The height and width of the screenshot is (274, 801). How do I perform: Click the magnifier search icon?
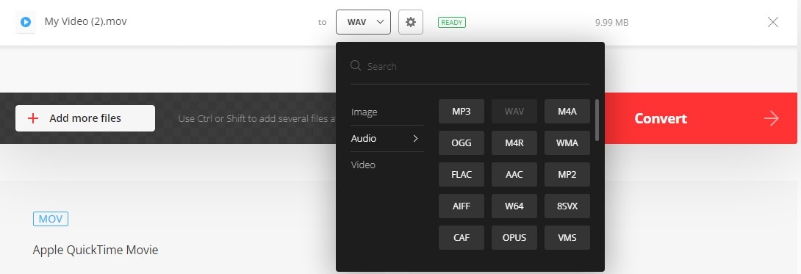(x=356, y=66)
